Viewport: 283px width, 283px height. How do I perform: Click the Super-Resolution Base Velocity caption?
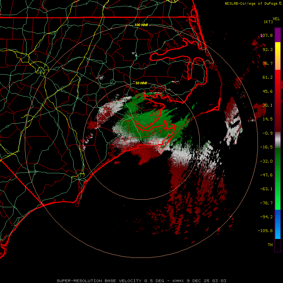pyautogui.click(x=141, y=281)
